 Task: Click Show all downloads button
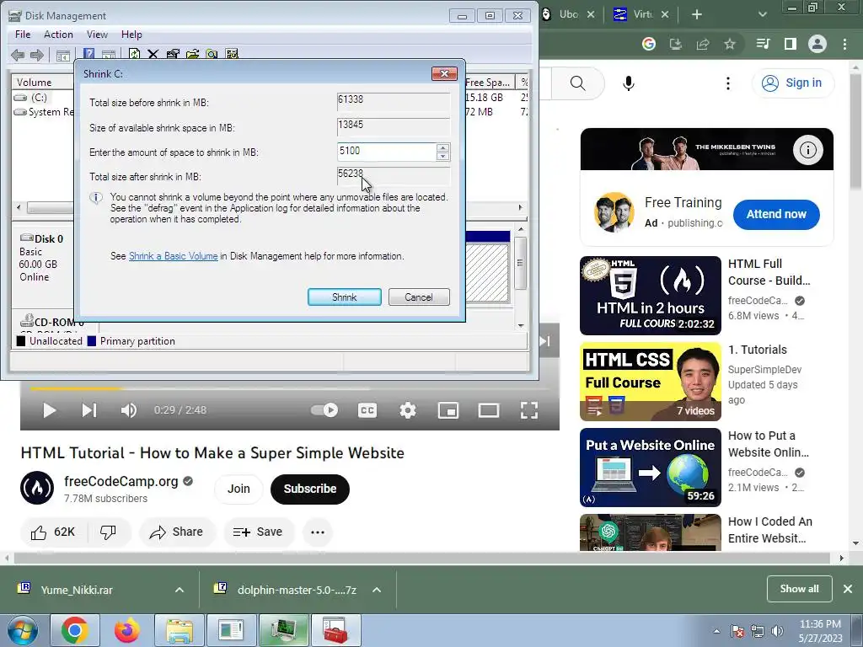(x=799, y=589)
